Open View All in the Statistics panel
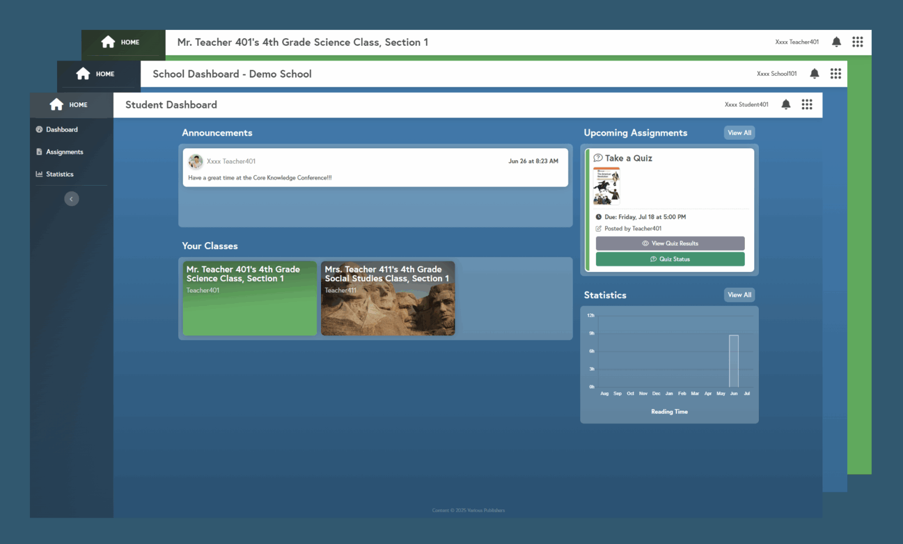 click(739, 294)
